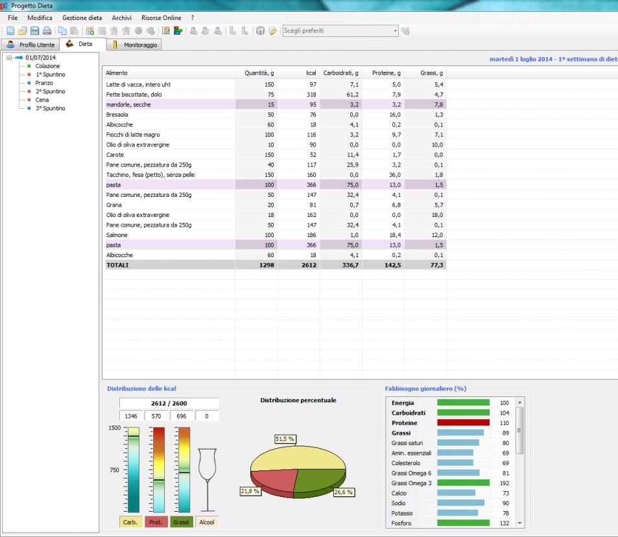
Task: Switch to the Monitoraggio tab
Action: point(136,45)
